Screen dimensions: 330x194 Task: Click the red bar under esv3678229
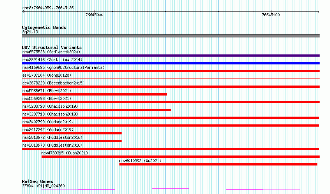(x=171, y=87)
